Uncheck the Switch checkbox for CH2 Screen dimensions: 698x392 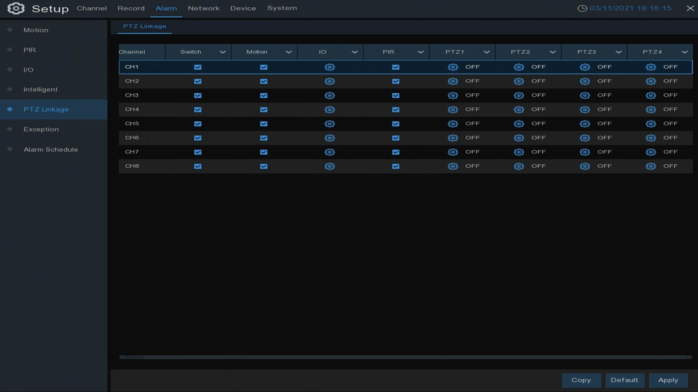(197, 81)
